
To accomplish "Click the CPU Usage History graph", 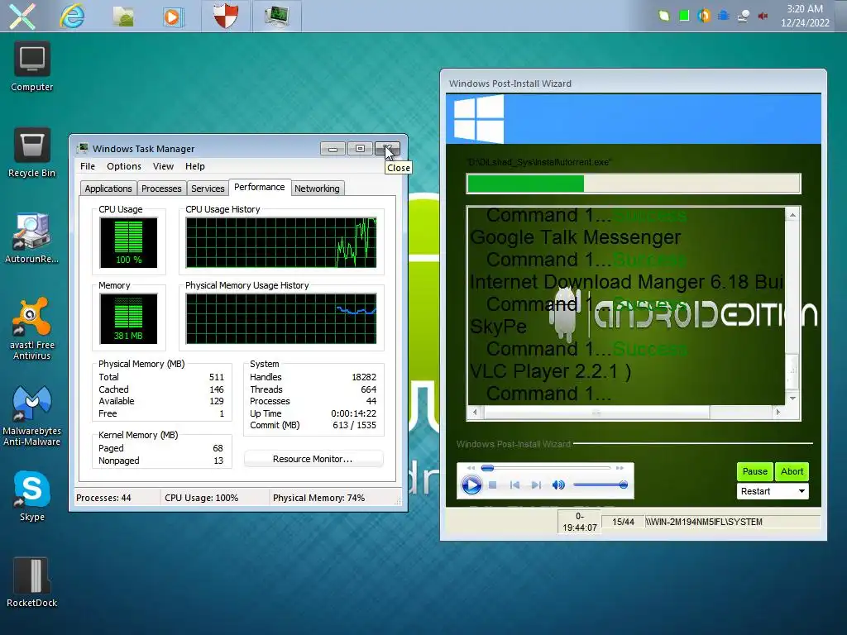I will coord(281,242).
